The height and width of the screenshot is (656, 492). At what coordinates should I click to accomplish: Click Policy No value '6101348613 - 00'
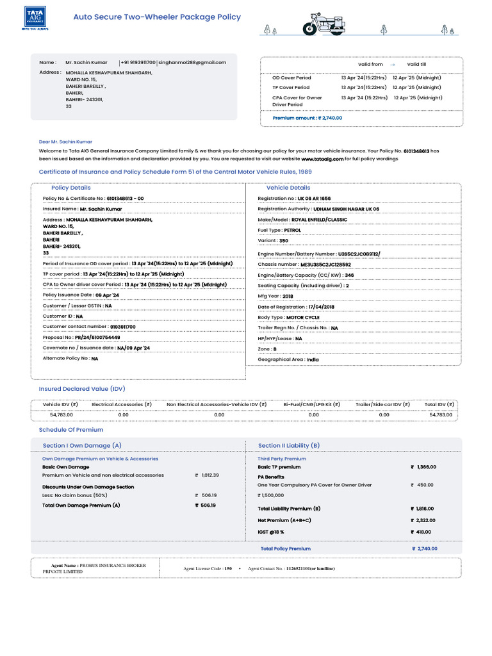pyautogui.click(x=125, y=199)
